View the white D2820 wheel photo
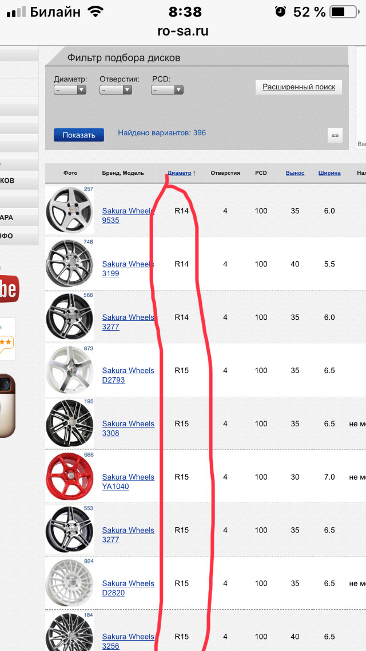366x651 pixels. click(x=70, y=583)
